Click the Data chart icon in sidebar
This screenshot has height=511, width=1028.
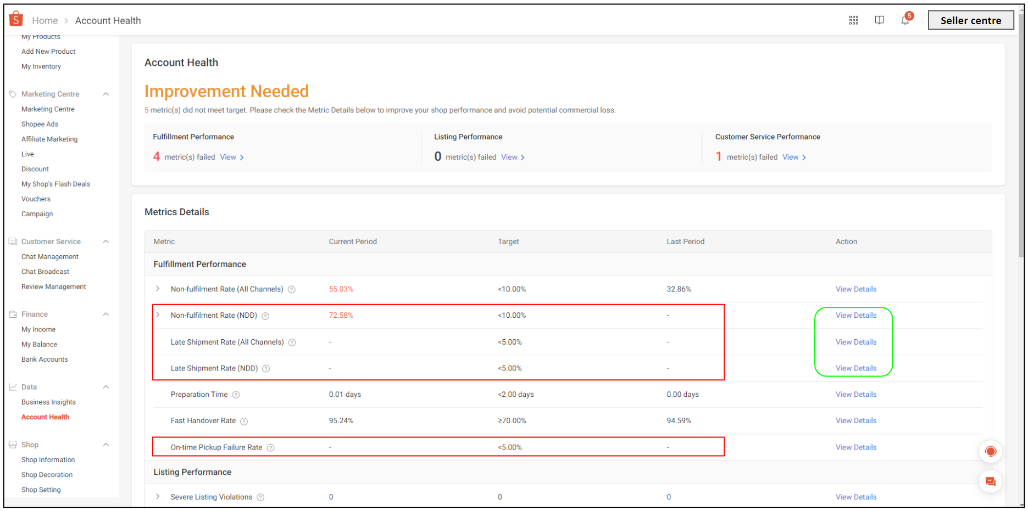pyautogui.click(x=13, y=386)
